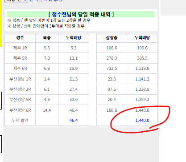Select the 부산경남 6R race row label
This screenshot has width=186, height=162.
[x=20, y=110]
